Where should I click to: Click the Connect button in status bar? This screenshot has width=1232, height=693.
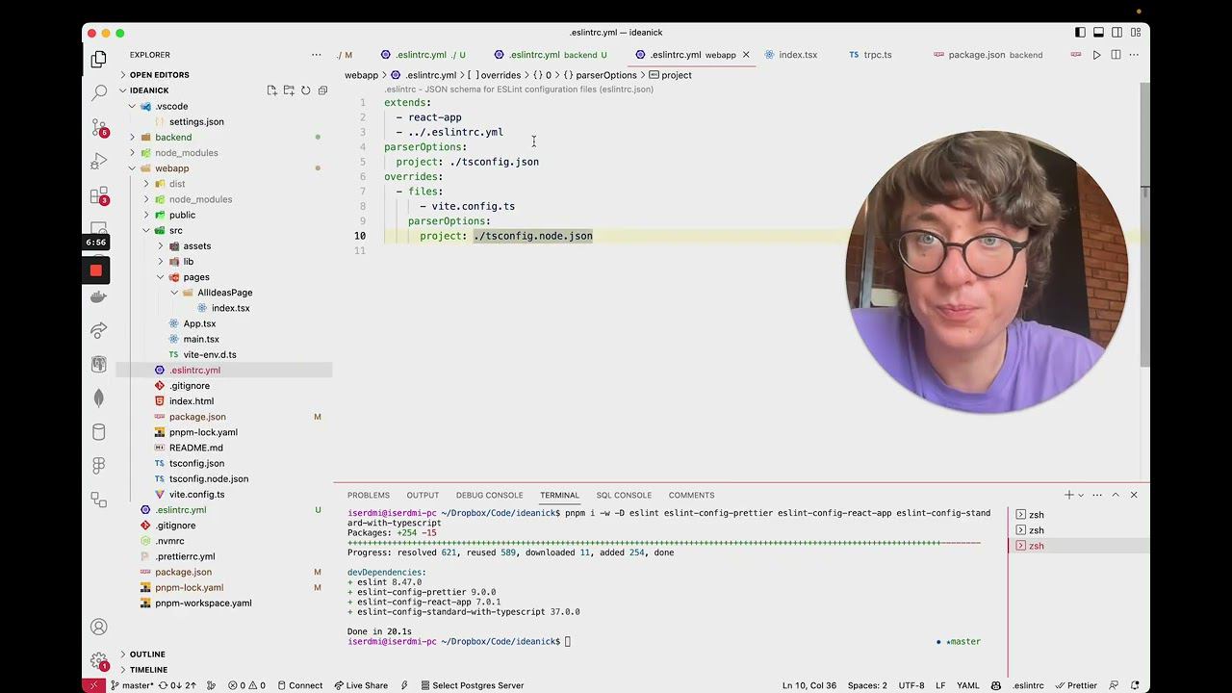pyautogui.click(x=299, y=685)
